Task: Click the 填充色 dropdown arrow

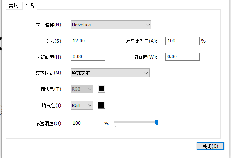Action: coord(89,105)
